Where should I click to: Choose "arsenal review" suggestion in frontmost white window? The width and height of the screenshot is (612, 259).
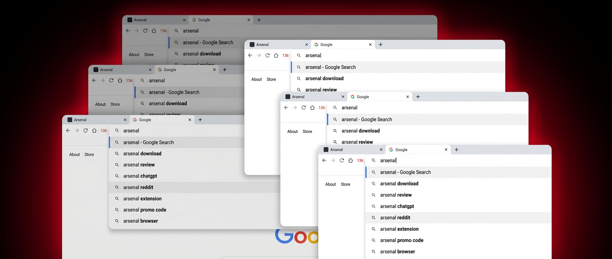(x=458, y=195)
